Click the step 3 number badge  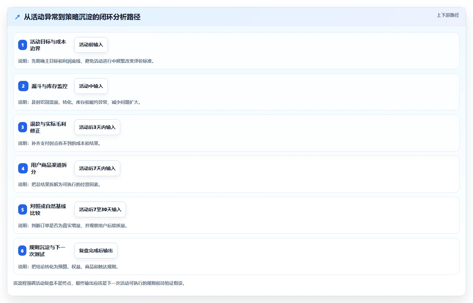(x=23, y=127)
